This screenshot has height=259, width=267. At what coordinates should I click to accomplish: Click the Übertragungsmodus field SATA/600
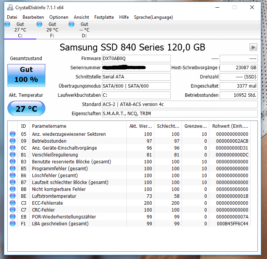[136, 86]
